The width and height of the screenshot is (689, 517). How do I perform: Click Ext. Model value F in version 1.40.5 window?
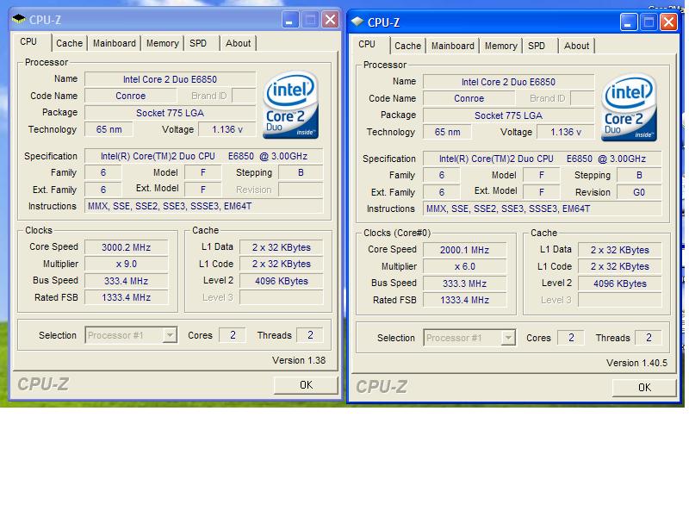tap(542, 192)
